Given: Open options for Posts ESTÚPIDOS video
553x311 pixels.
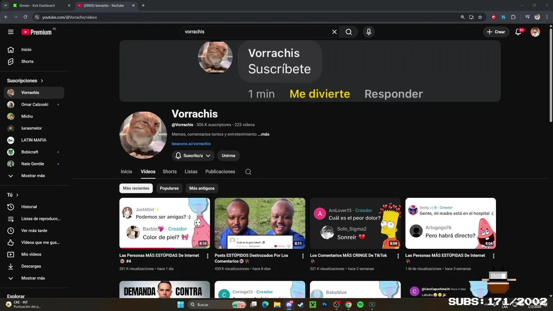Looking at the screenshot, I should coord(303,256).
